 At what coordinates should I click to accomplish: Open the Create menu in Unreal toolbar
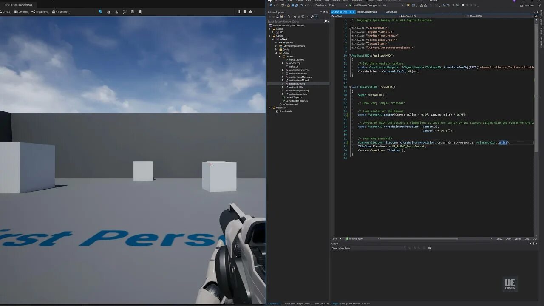(x=6, y=12)
